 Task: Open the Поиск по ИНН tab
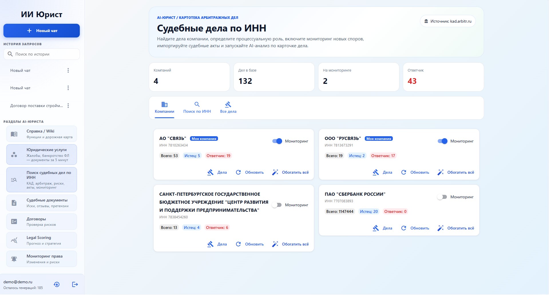pyautogui.click(x=197, y=108)
